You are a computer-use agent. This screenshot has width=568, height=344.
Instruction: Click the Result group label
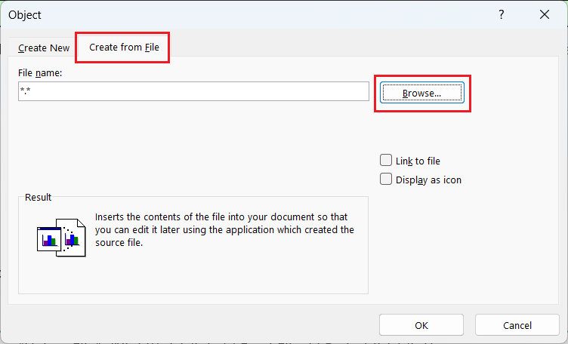tap(38, 197)
